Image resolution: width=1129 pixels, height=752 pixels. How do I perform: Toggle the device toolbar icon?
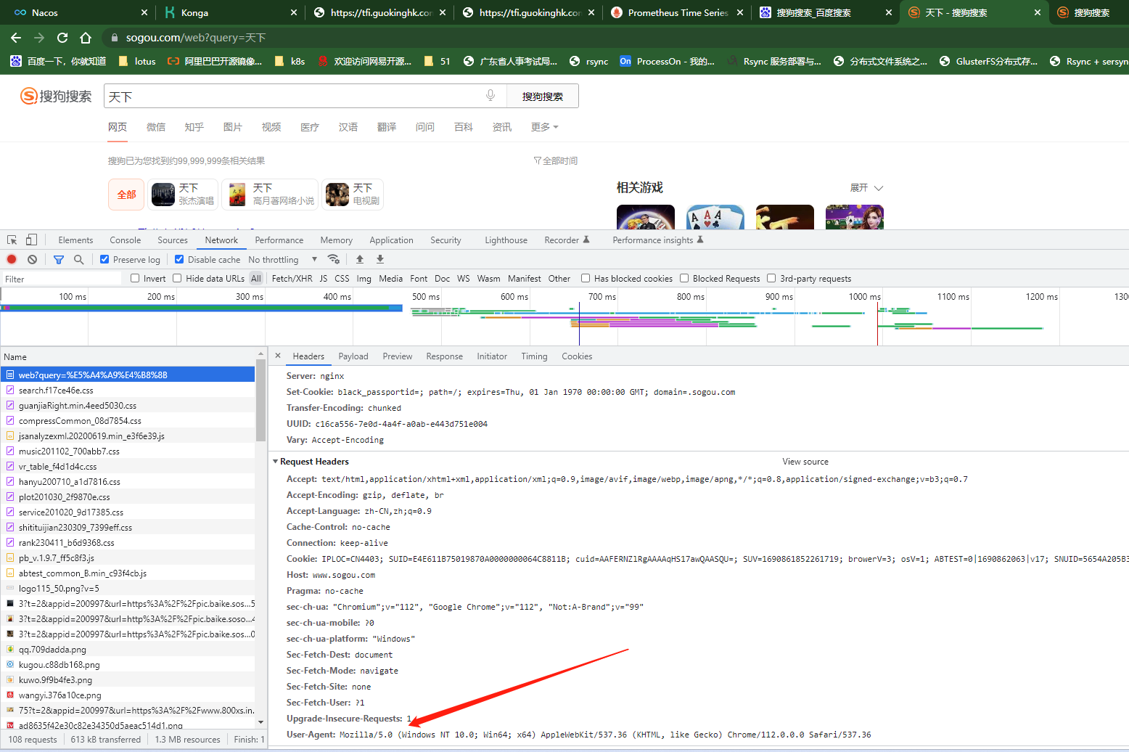(31, 240)
